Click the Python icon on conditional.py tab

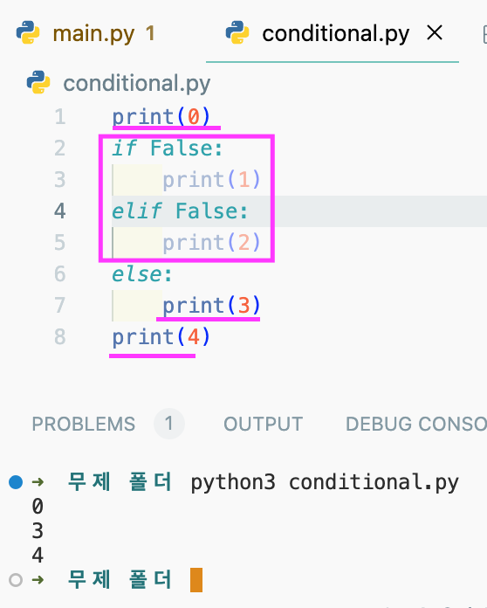(237, 32)
